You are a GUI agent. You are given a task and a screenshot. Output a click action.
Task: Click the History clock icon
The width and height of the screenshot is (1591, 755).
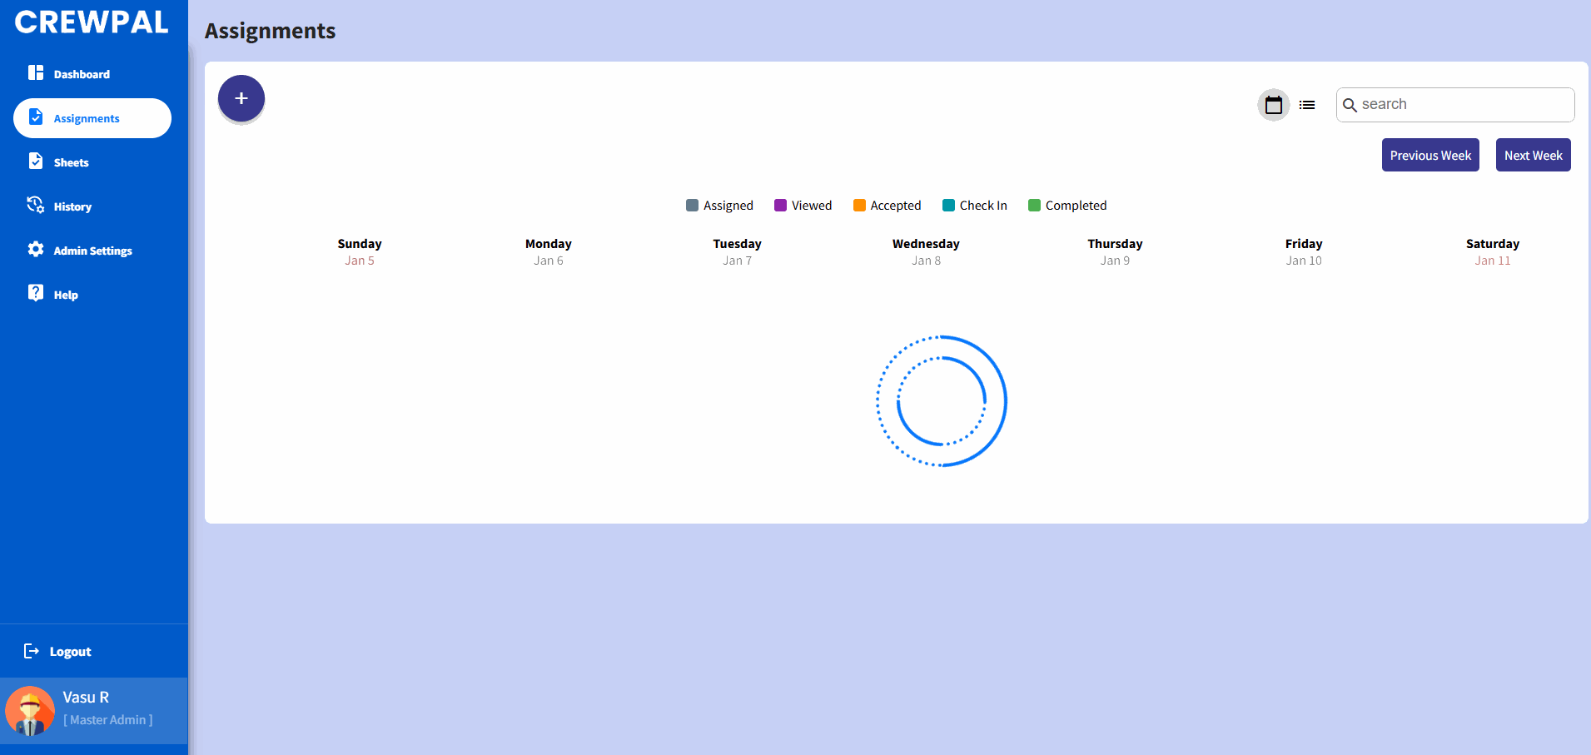36,205
